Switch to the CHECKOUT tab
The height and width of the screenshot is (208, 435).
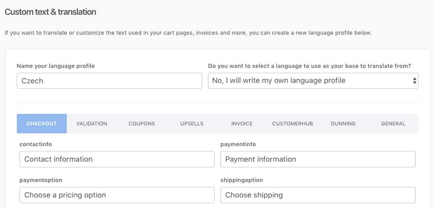point(42,124)
